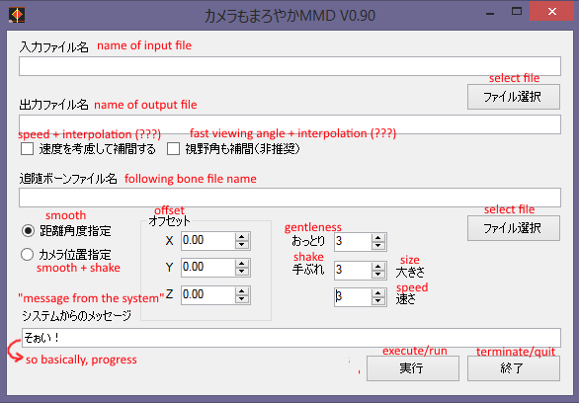Maximize the カメラもまろやかMMD window

(x=517, y=12)
